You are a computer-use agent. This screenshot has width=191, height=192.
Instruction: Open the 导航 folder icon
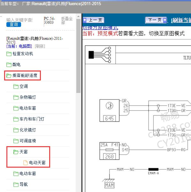16,185
